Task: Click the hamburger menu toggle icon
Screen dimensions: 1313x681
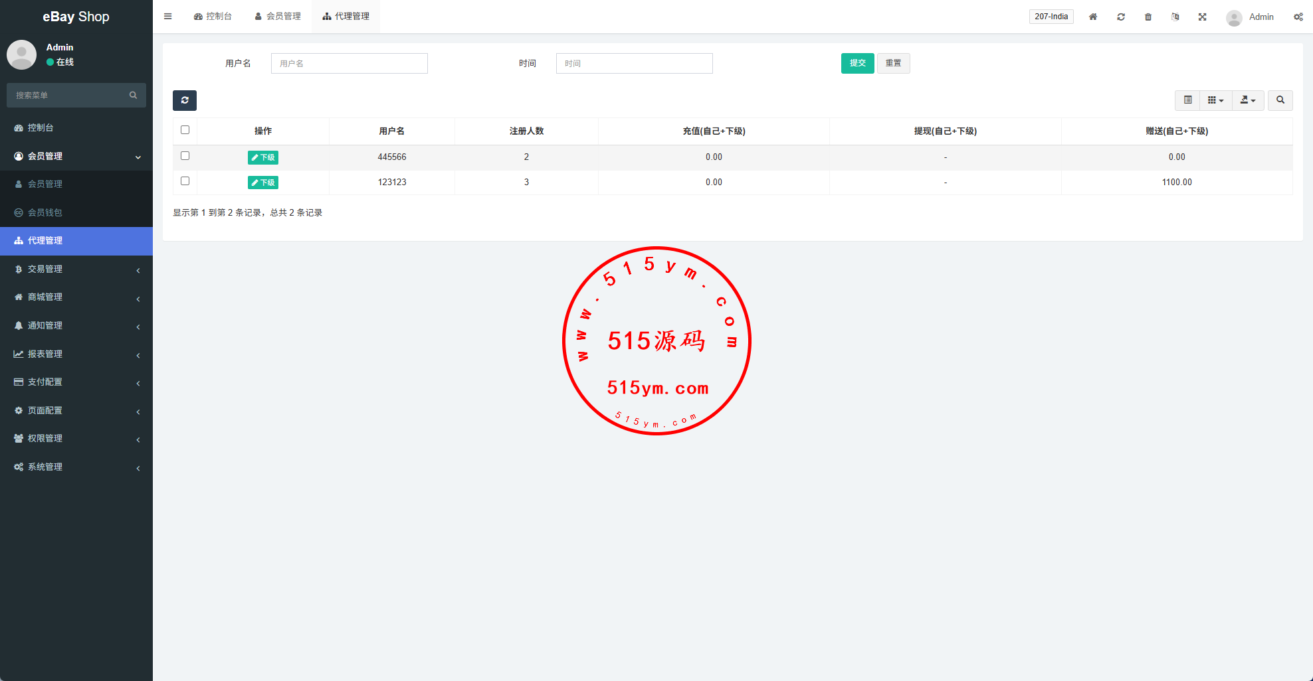Action: (168, 17)
